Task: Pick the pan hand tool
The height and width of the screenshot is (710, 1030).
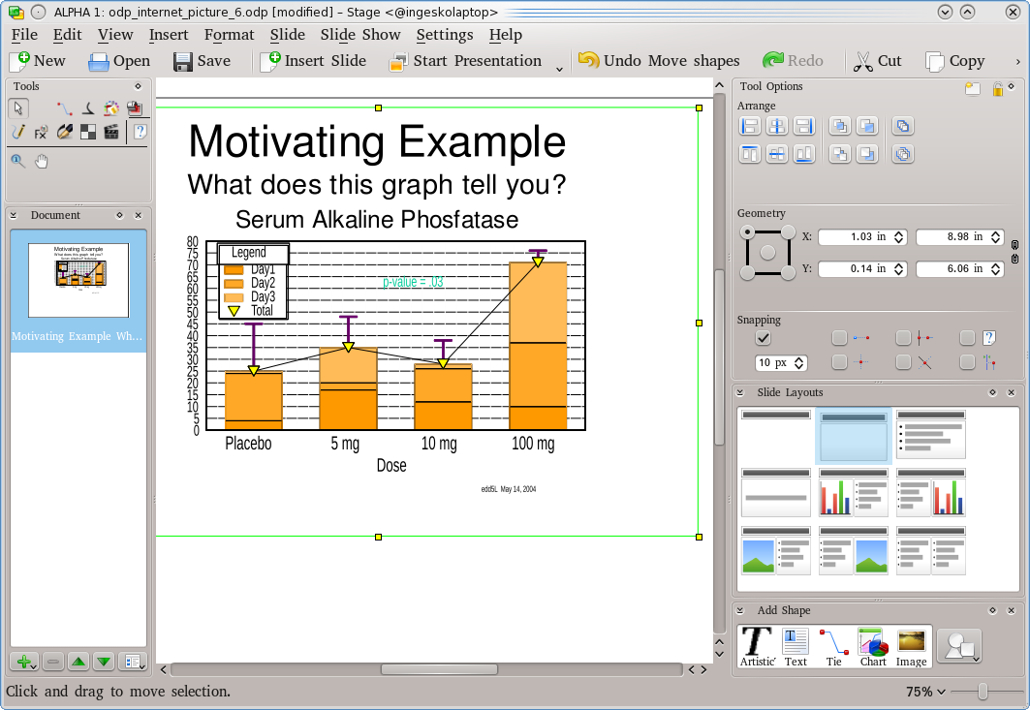Action: (x=42, y=162)
